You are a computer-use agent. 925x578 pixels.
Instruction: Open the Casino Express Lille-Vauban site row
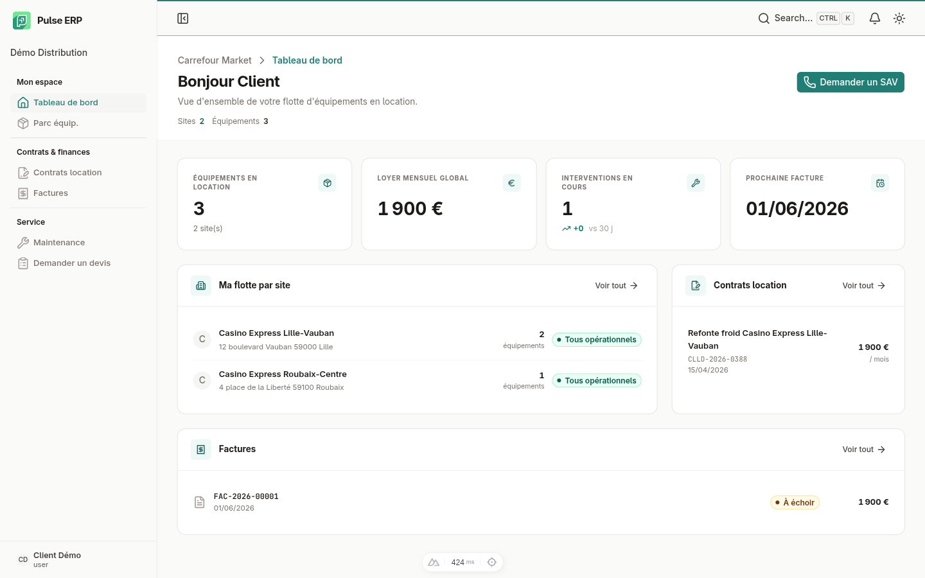418,340
